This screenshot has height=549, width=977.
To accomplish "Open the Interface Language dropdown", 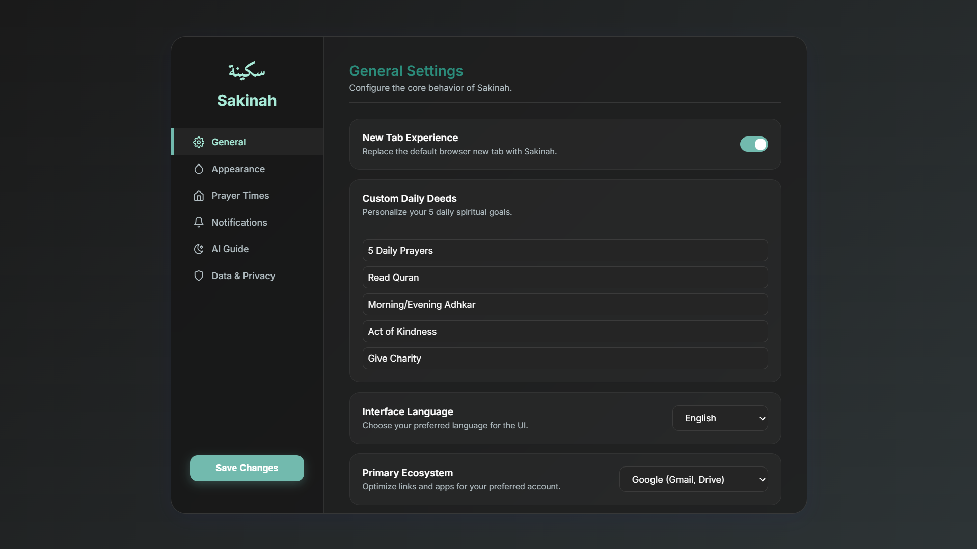I will click(720, 418).
